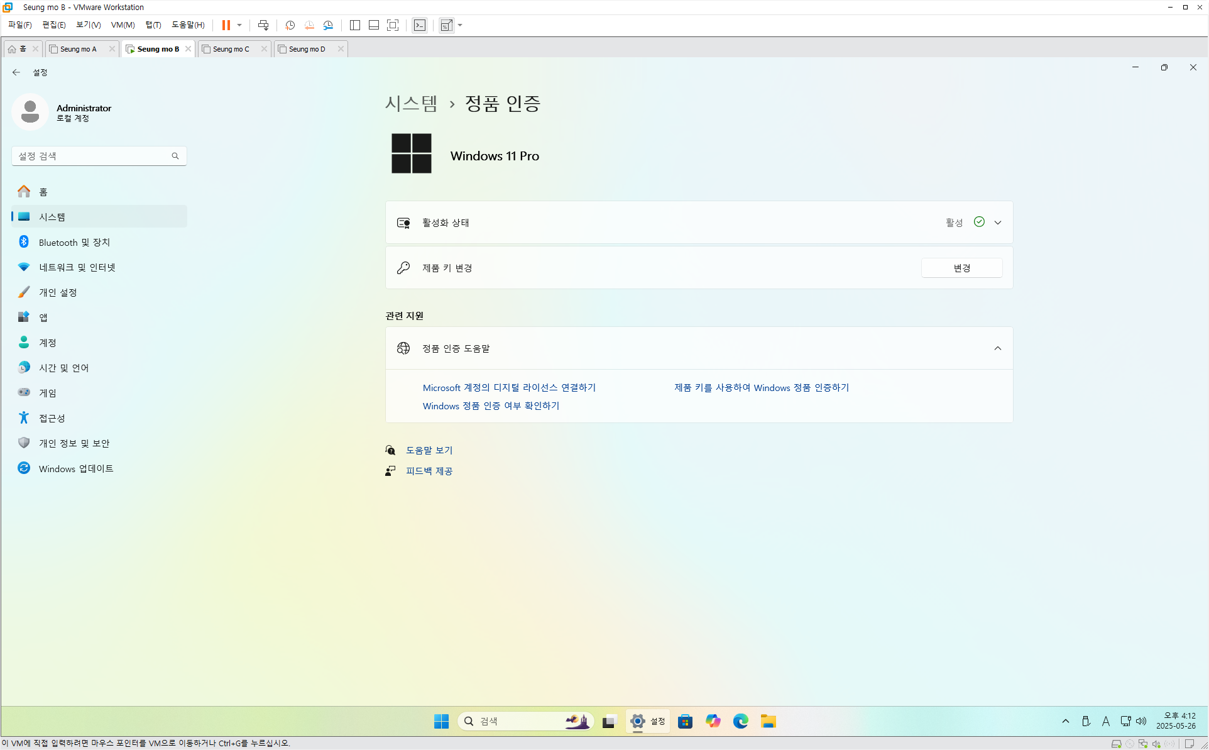Viewport: 1209px width, 750px height.
Task: Open the stretch guest dropdown arrow
Action: (x=461, y=25)
